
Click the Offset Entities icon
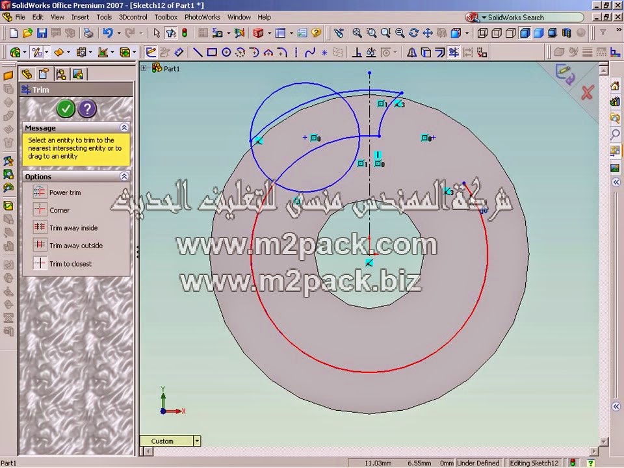point(440,52)
